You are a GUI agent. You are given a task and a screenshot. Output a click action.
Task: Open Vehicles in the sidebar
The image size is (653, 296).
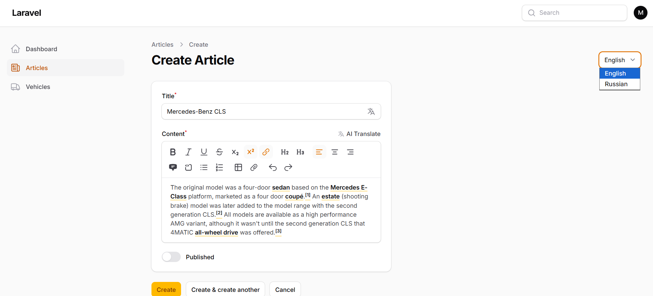[x=65, y=87]
